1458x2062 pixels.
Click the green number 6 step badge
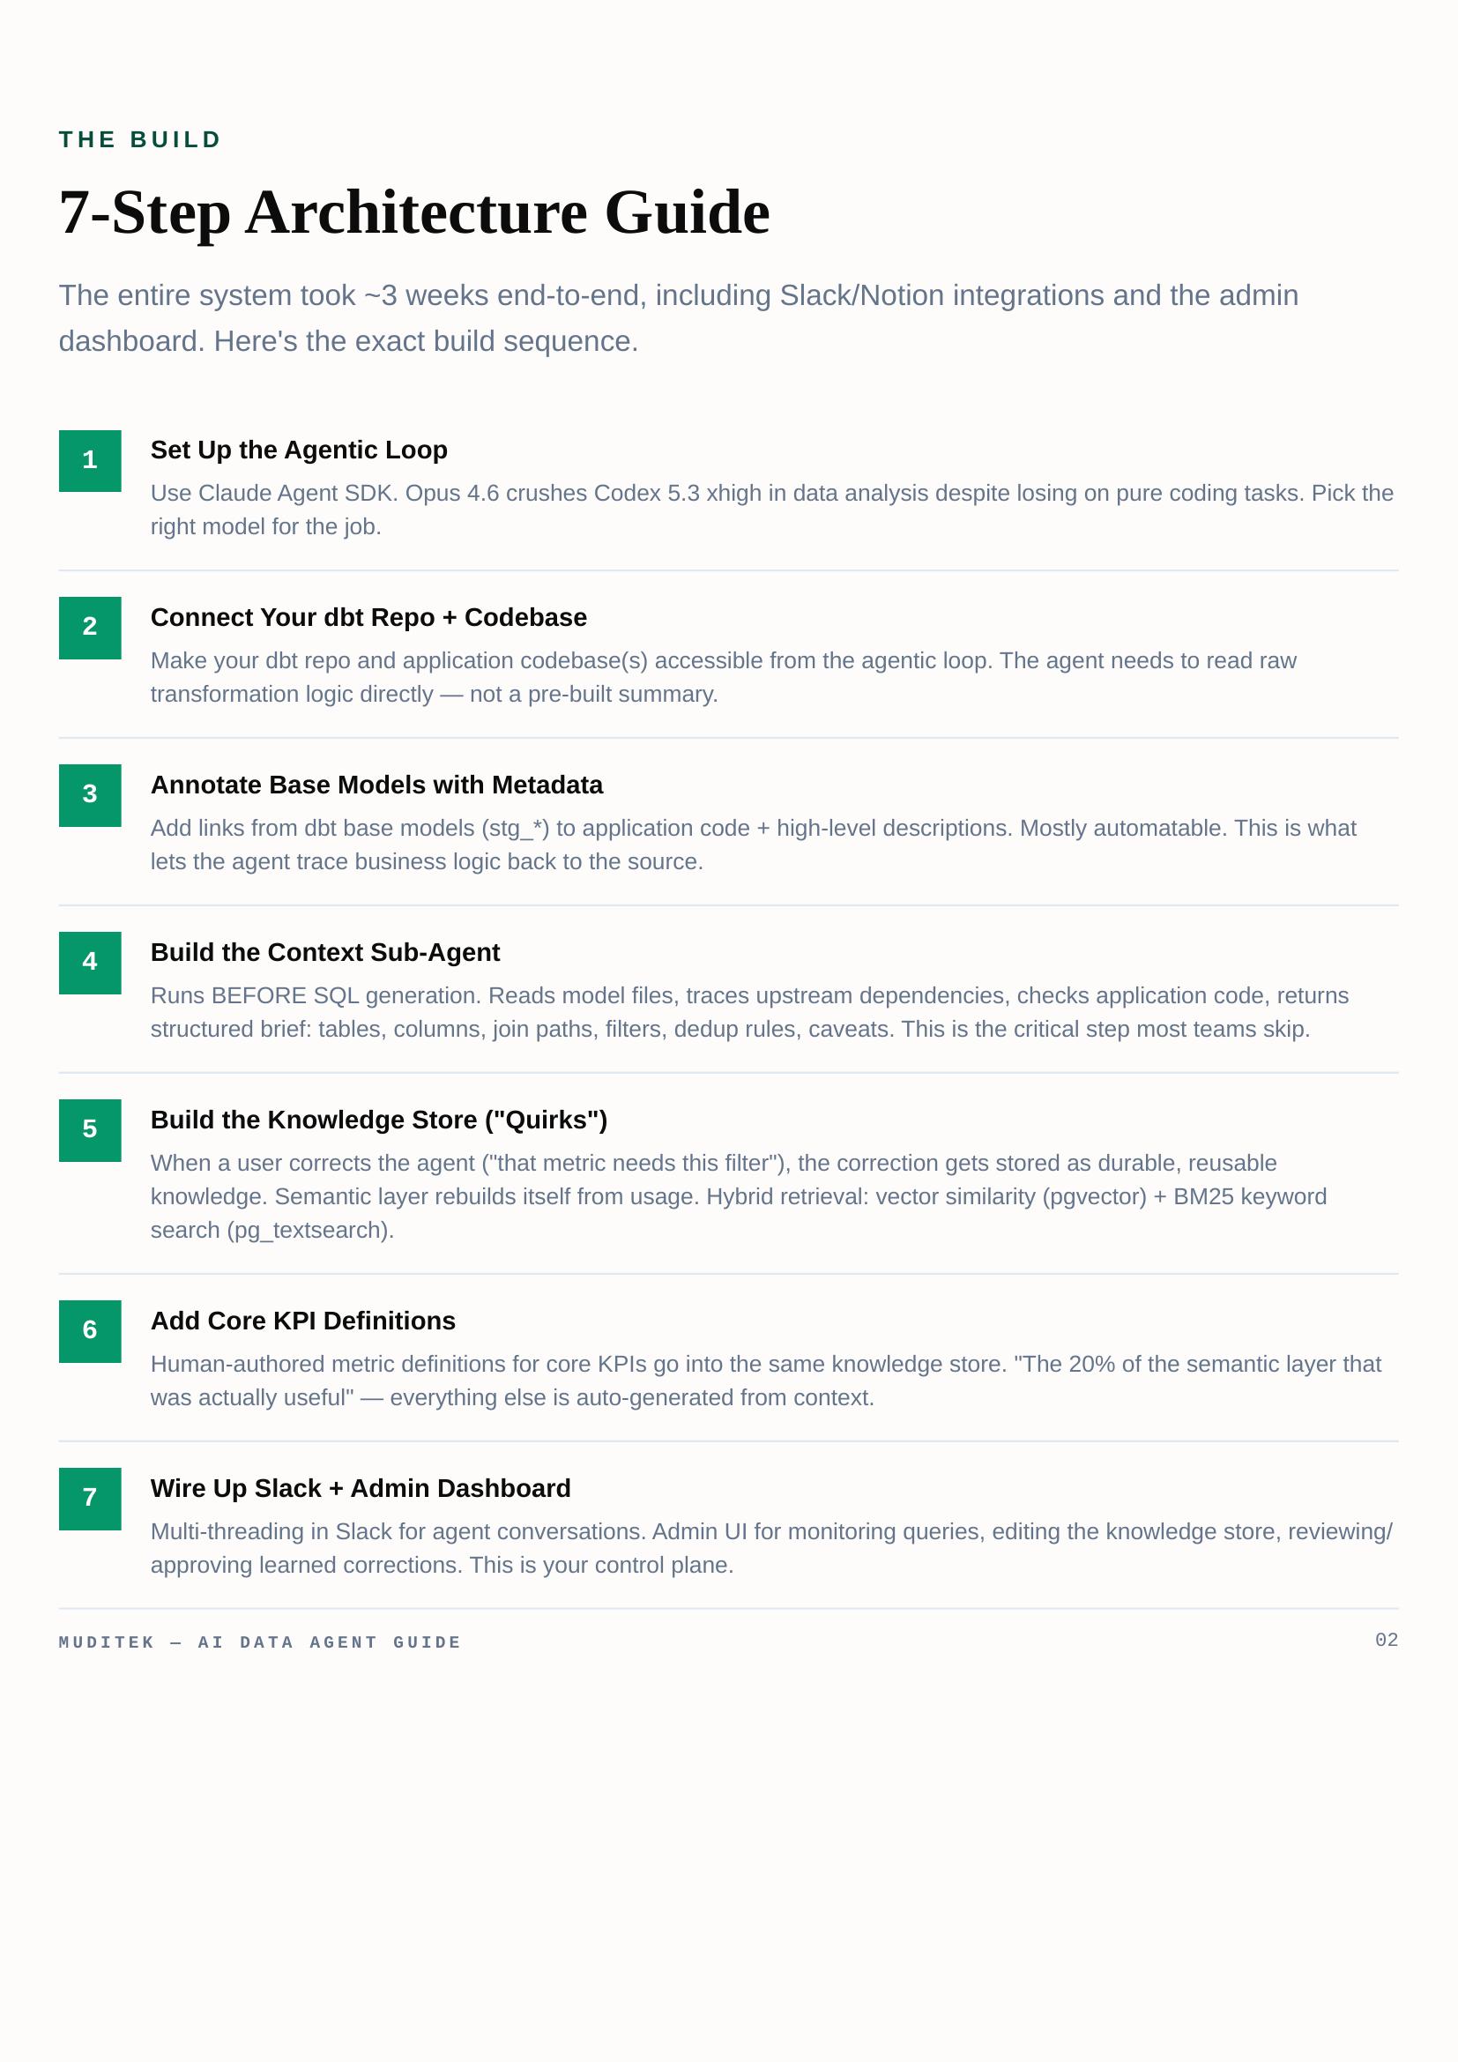click(90, 1331)
